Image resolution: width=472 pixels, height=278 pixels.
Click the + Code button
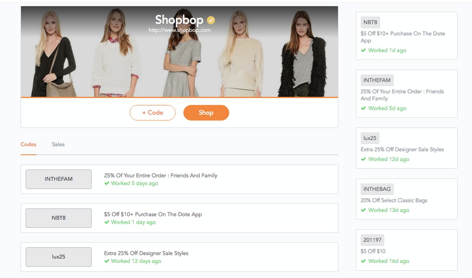[x=153, y=112]
